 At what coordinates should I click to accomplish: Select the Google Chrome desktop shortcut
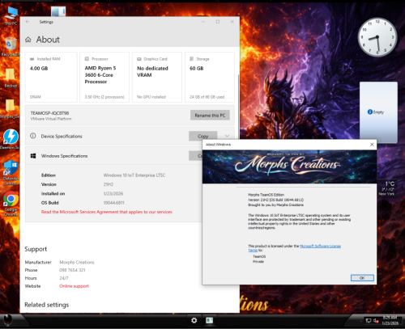[11, 204]
